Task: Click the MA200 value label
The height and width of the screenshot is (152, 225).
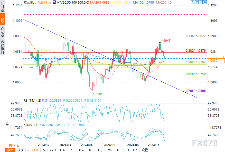Action: pyautogui.click(x=164, y=2)
